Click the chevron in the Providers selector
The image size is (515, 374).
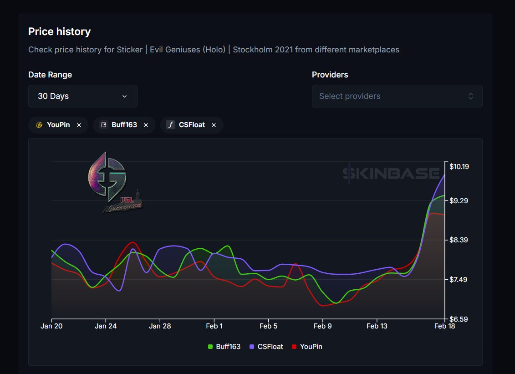click(470, 96)
